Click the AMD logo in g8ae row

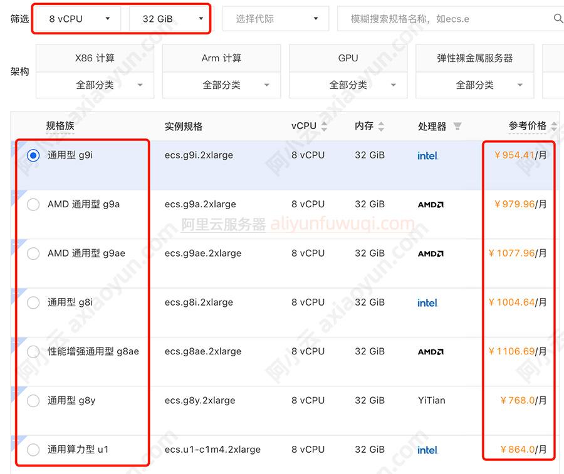point(431,352)
